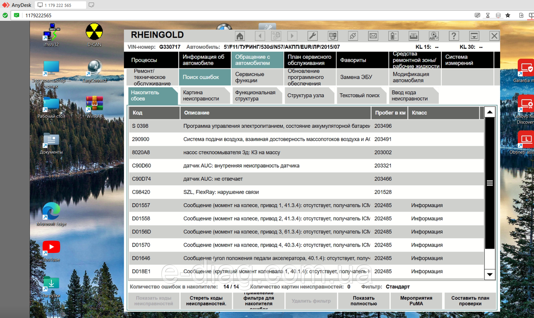
Task: Go to the Rheingold home screen icon
Action: (x=240, y=36)
